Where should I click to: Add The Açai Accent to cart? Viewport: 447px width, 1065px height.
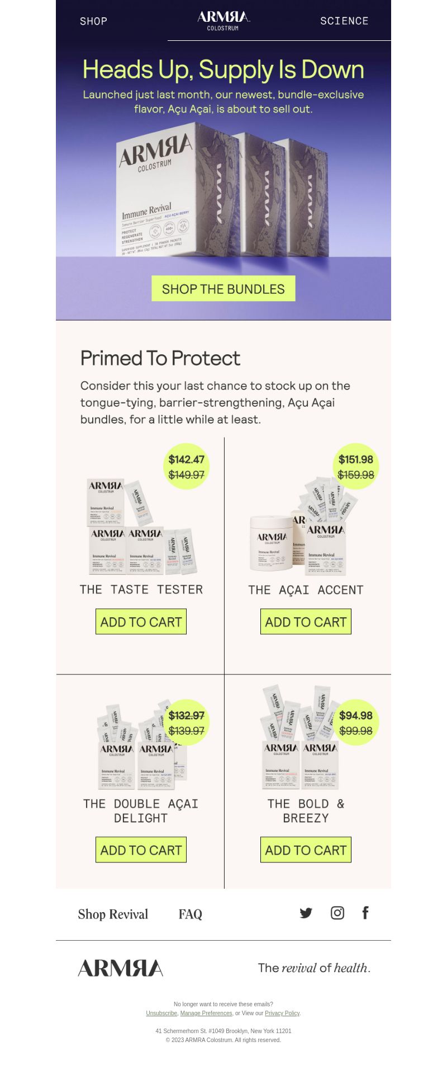tap(306, 622)
